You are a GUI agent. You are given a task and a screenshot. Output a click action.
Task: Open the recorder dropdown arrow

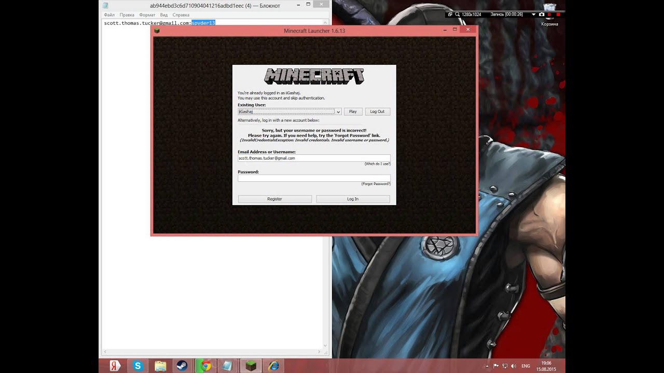click(534, 15)
